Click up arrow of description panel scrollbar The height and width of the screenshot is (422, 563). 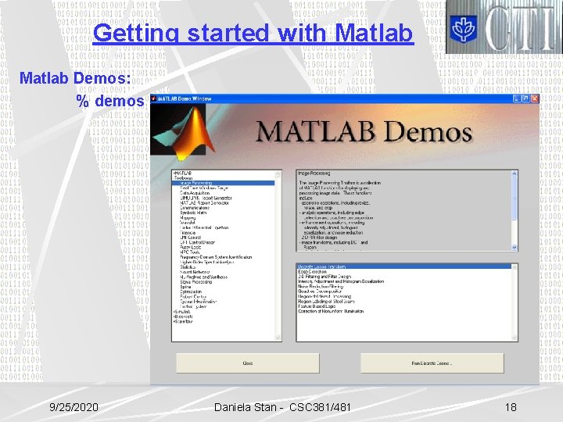pos(515,173)
